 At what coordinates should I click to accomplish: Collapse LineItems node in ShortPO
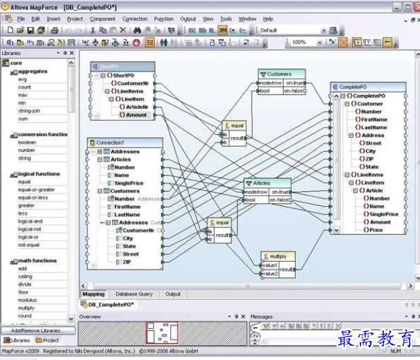click(x=107, y=92)
